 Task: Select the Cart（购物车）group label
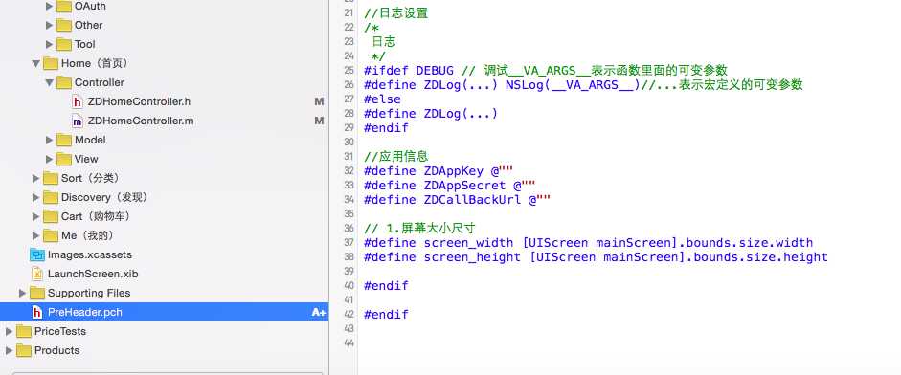(97, 216)
